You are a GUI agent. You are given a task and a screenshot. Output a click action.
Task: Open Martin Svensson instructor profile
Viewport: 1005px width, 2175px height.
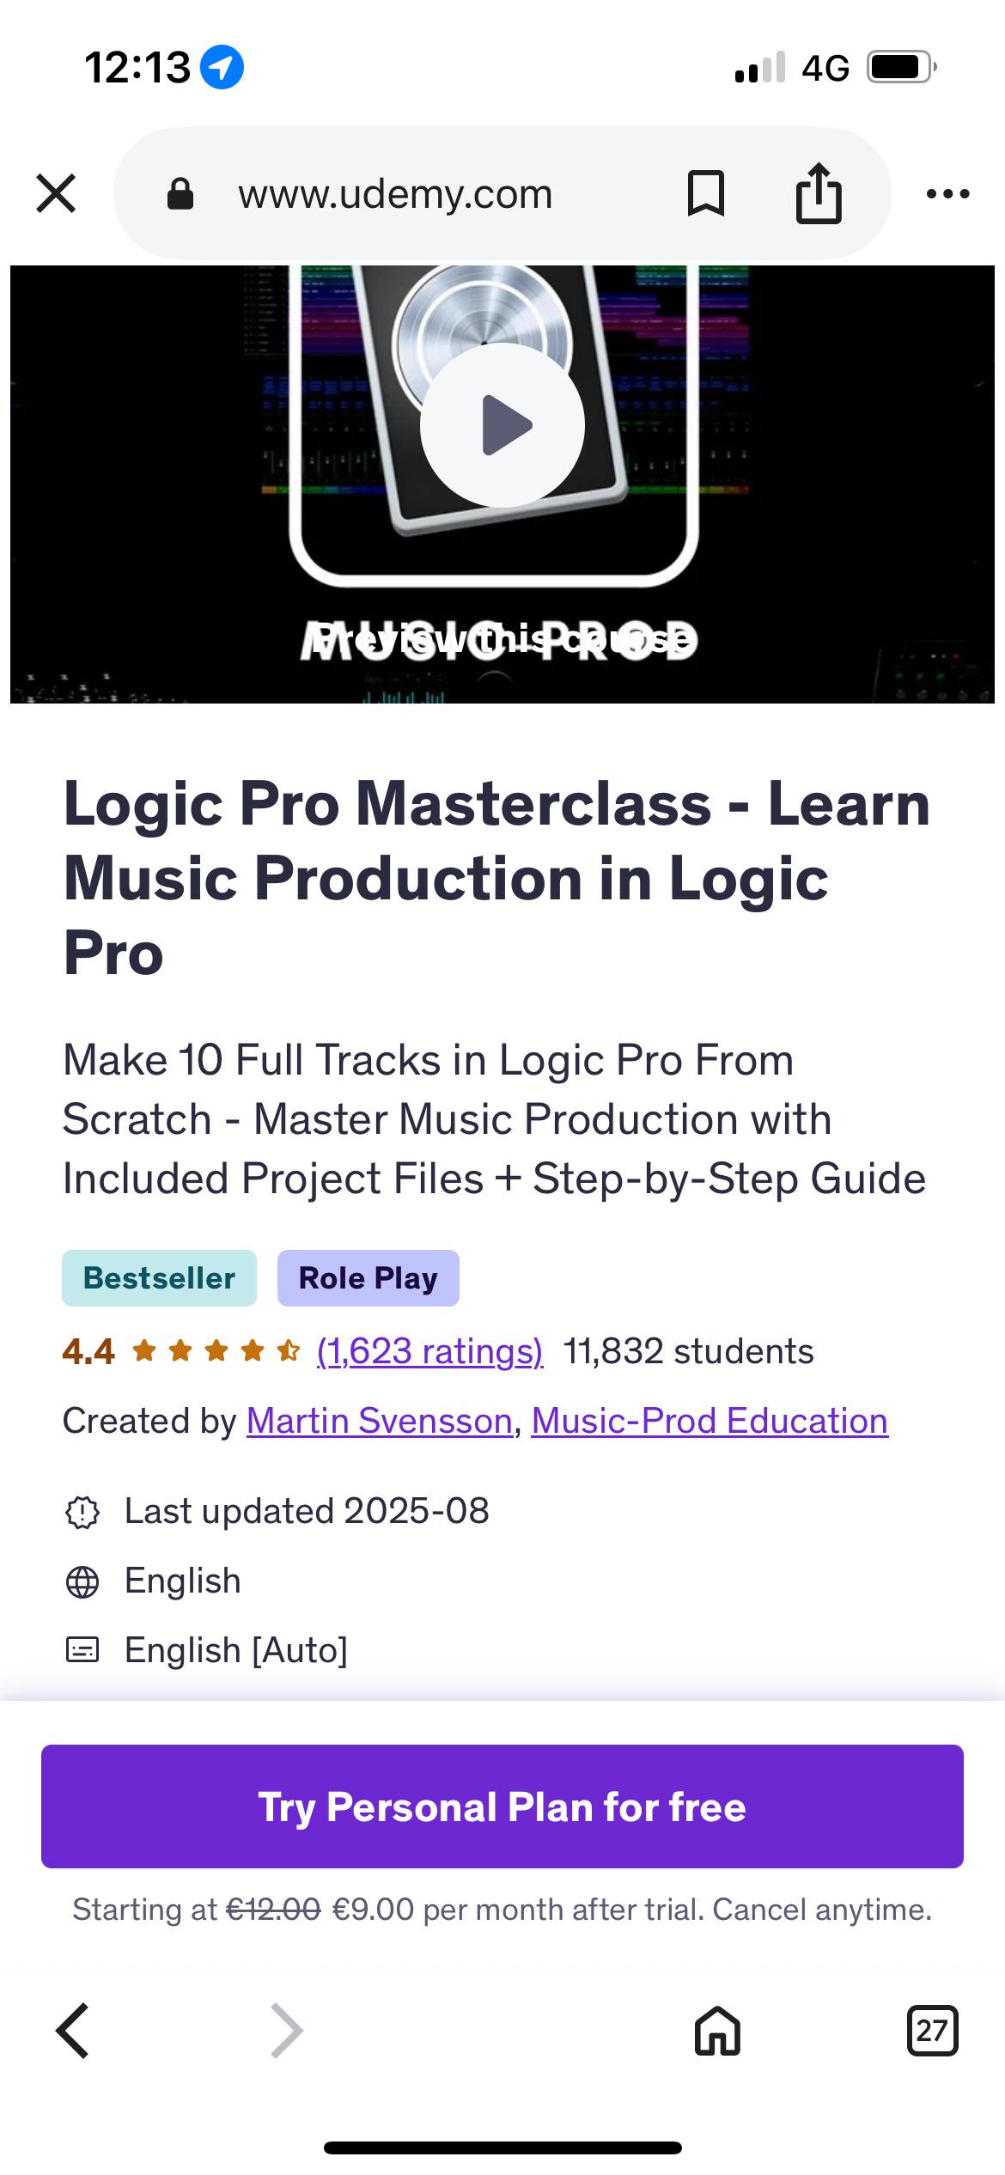[x=380, y=1421]
